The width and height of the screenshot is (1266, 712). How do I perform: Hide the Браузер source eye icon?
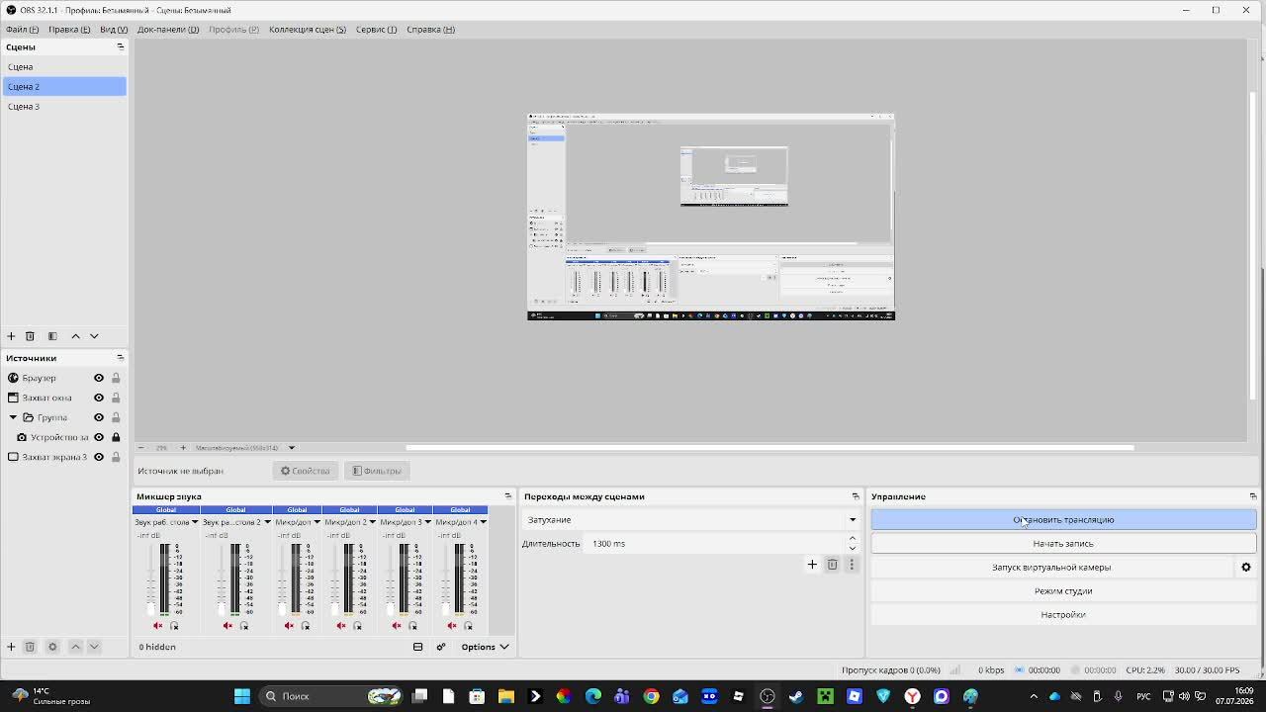[99, 378]
